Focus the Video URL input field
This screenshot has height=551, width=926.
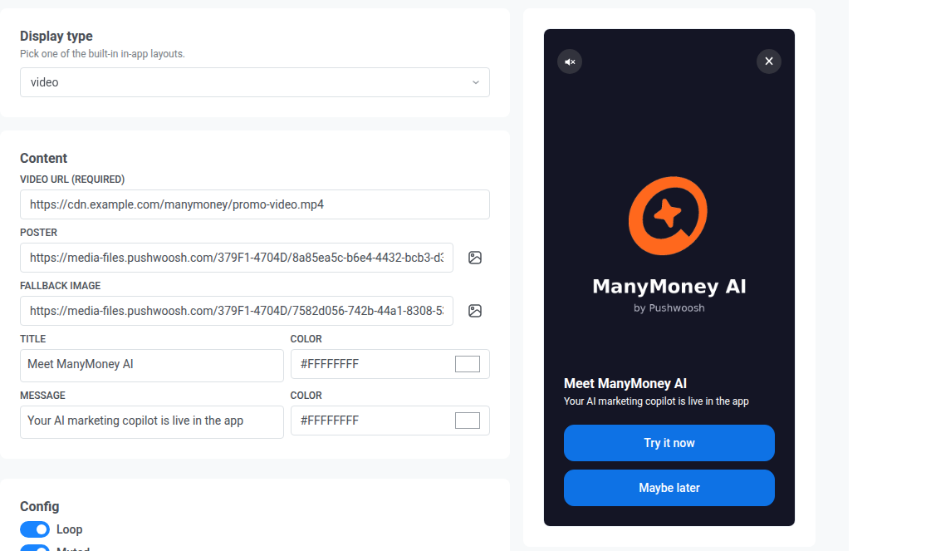tap(254, 204)
